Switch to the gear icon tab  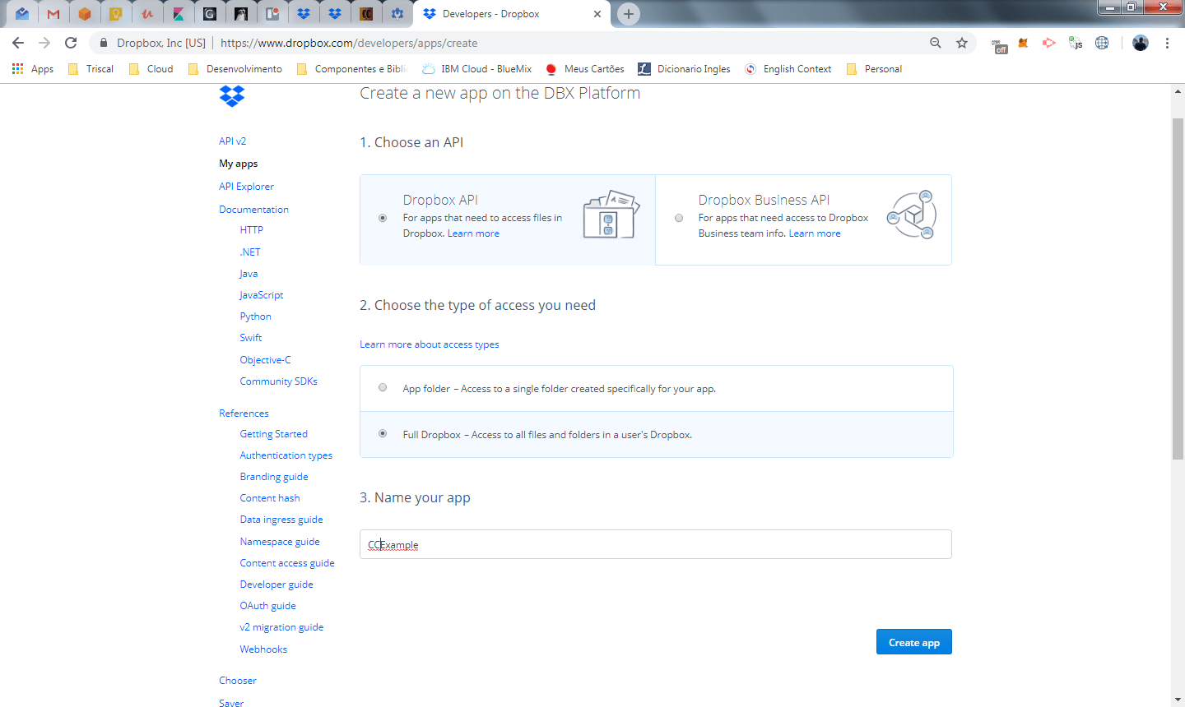coord(397,14)
